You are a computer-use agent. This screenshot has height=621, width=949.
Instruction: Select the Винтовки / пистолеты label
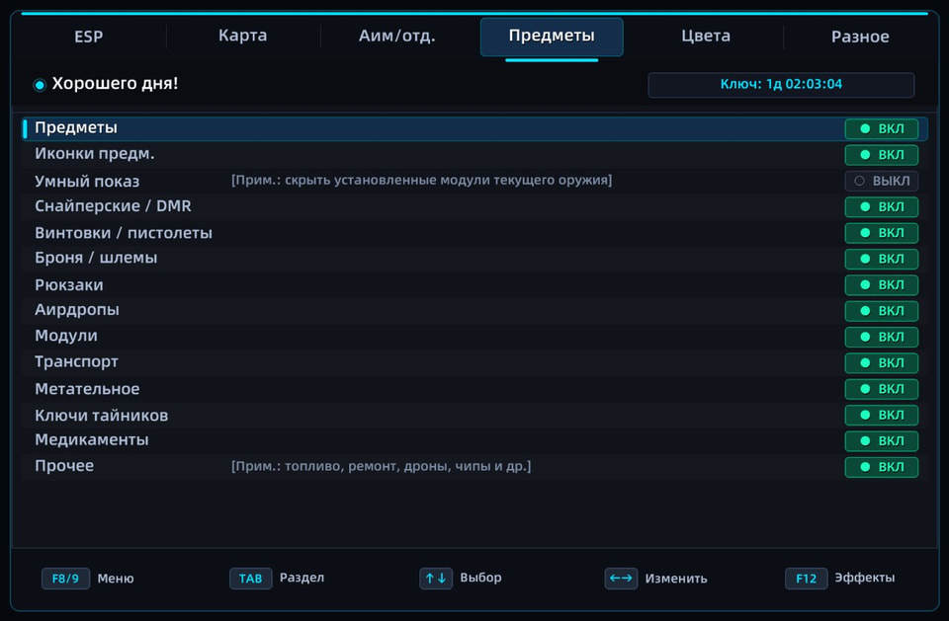[124, 233]
